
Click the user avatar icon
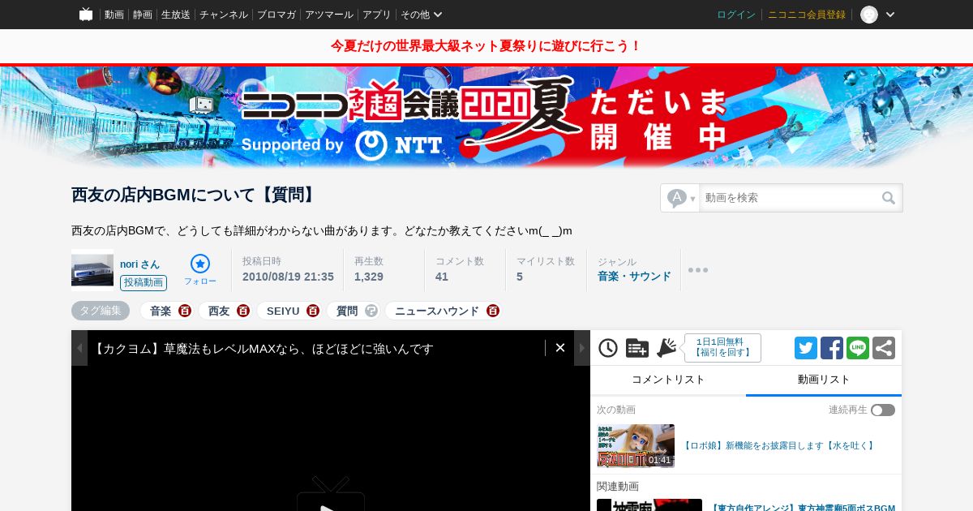point(869,15)
